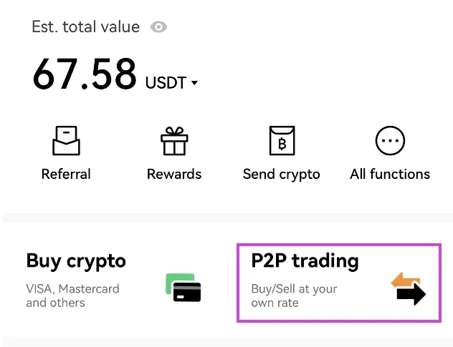
Task: Select the Send crypto label
Action: coord(282,174)
